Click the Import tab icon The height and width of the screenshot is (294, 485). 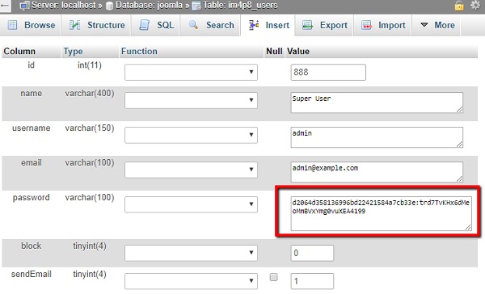click(366, 25)
